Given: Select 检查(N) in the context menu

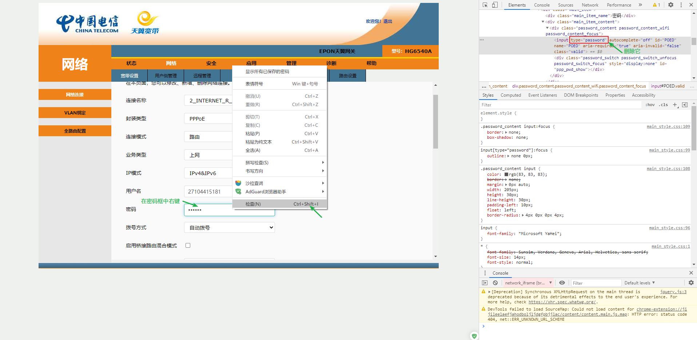Looking at the screenshot, I should point(280,204).
